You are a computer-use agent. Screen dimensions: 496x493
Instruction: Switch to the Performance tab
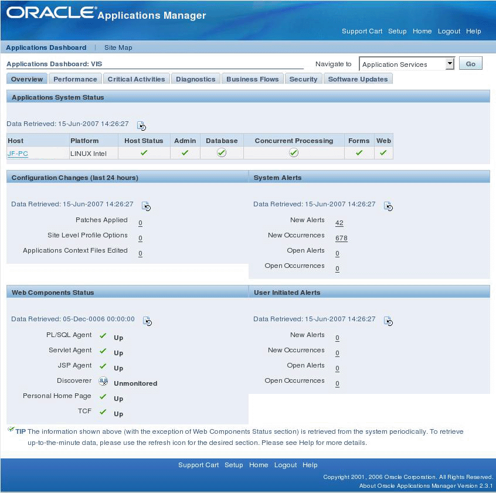tap(75, 79)
